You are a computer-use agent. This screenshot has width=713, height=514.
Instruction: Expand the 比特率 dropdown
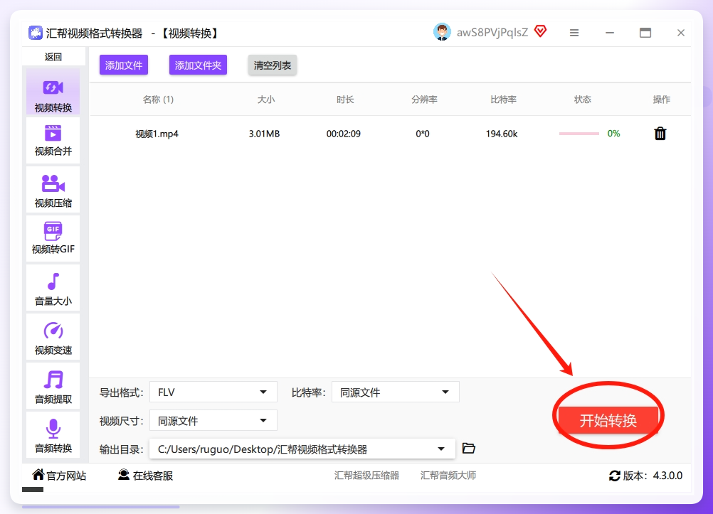396,392
